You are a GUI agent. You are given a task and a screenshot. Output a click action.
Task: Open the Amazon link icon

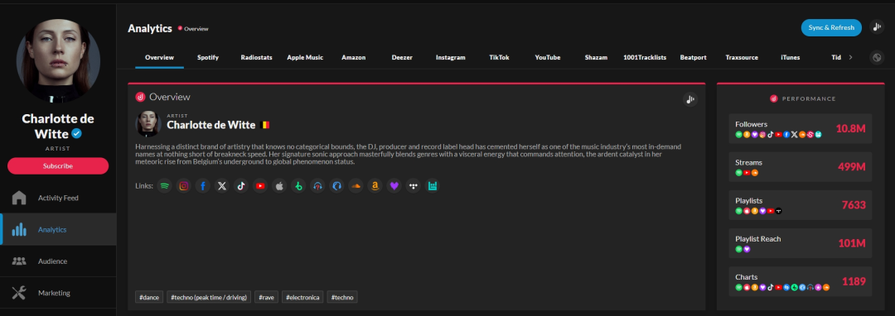[375, 185]
